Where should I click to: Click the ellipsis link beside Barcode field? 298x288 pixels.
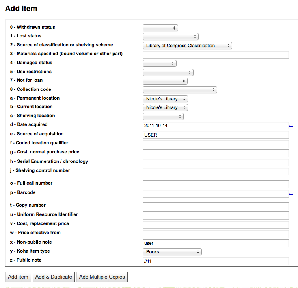click(291, 194)
